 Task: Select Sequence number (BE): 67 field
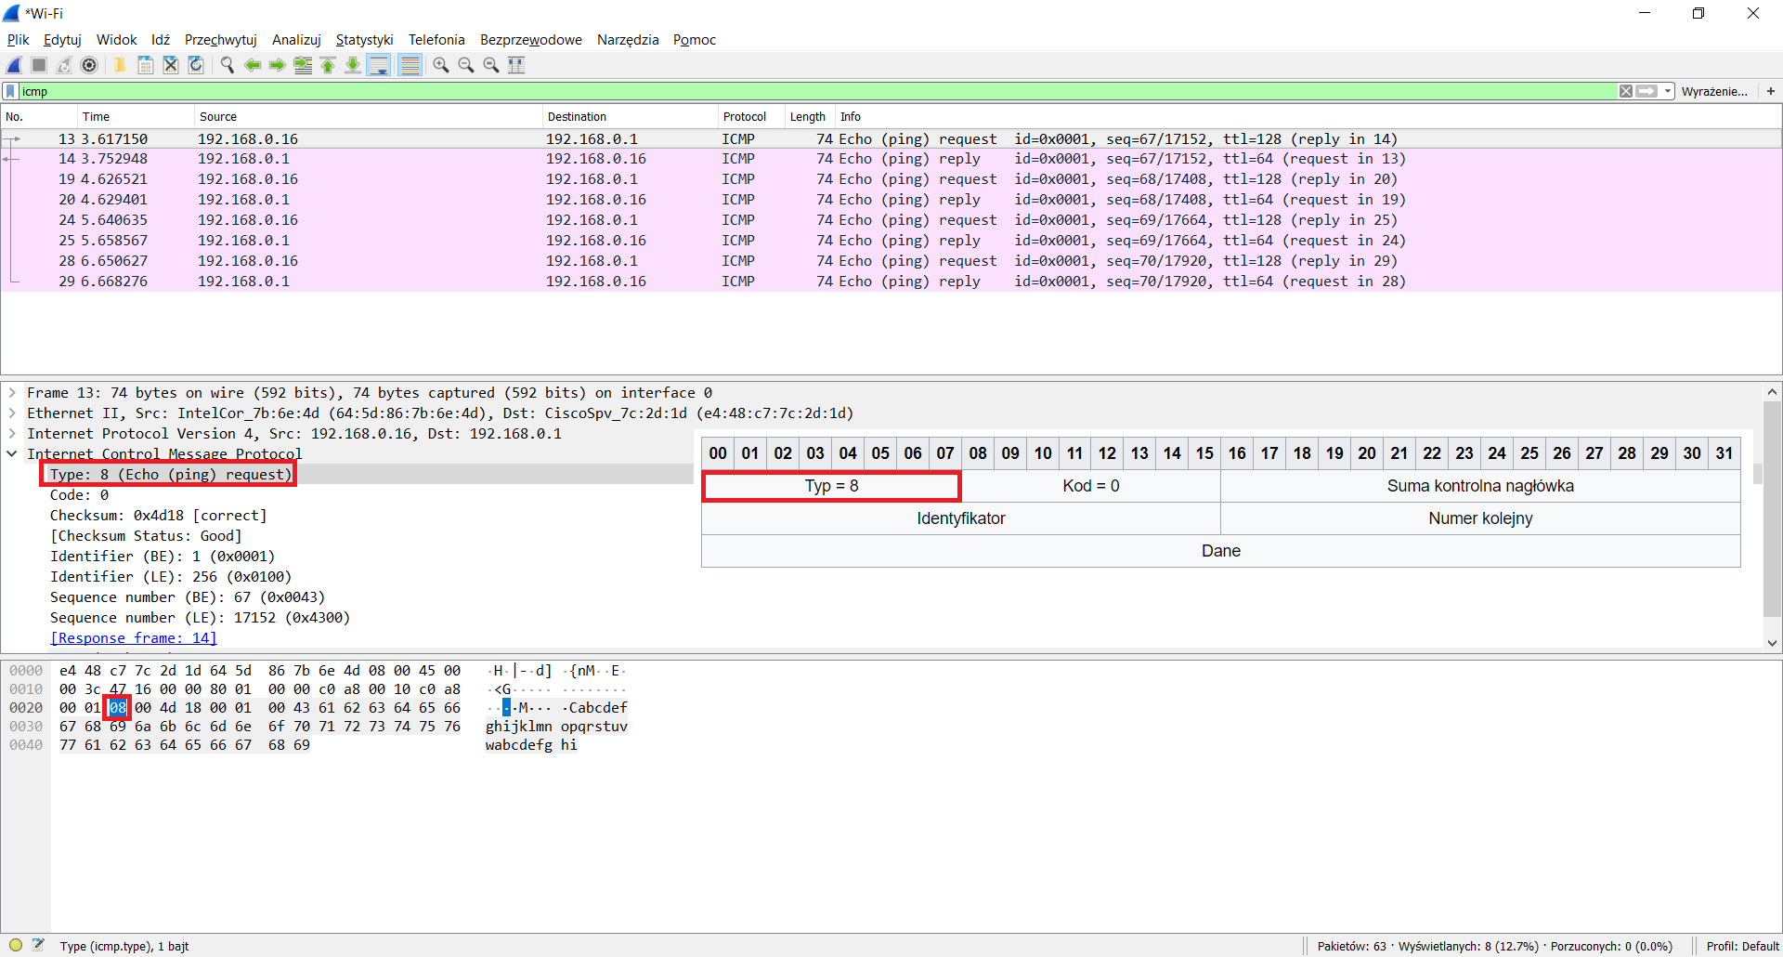(188, 597)
